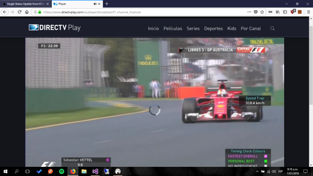The height and width of the screenshot is (176, 313).
Task: Show hidden system tray icons
Action: click(x=257, y=171)
